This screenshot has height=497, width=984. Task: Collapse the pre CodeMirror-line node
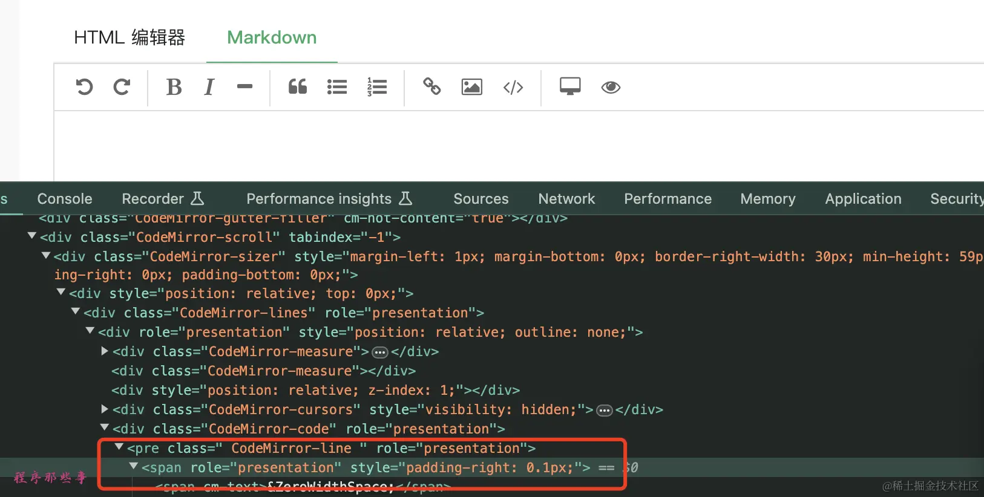119,447
